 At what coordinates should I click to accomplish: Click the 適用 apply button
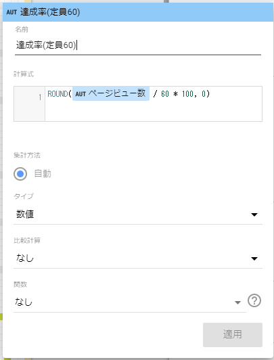coord(233,335)
